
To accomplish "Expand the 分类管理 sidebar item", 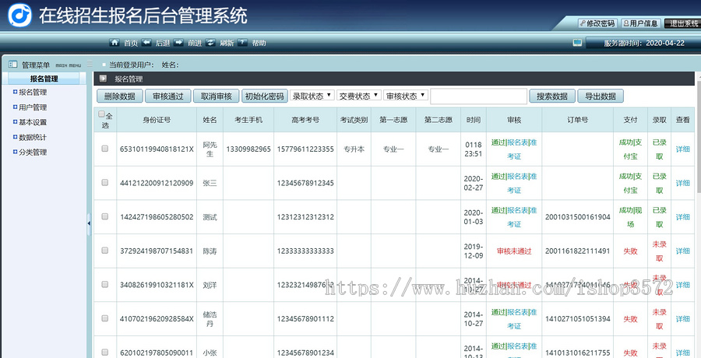I will 16,152.
